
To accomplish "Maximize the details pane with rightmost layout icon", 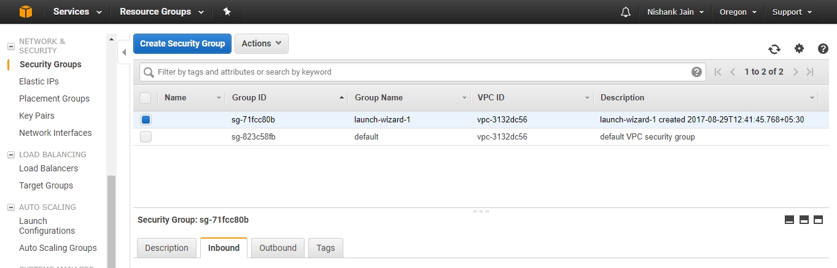I will (818, 220).
